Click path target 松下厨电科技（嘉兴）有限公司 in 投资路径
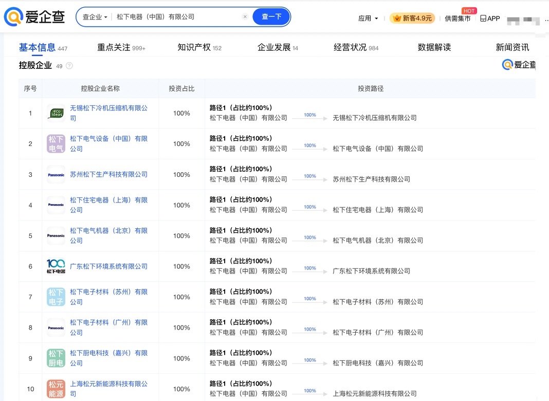Viewport: 549px width, 401px height. click(x=378, y=363)
